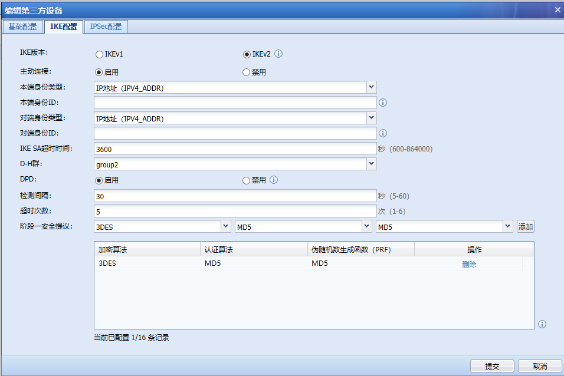Enable 主动连接 with 启用 radio
564x376 pixels.
[x=99, y=72]
